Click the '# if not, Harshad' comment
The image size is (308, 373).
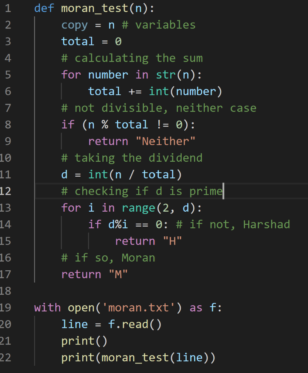point(233,225)
